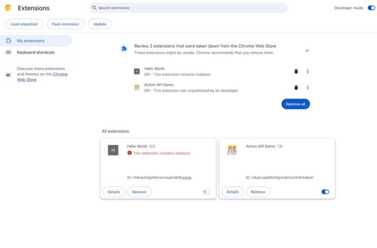Click the Pack extension button
The height and width of the screenshot is (248, 377).
pos(65,24)
